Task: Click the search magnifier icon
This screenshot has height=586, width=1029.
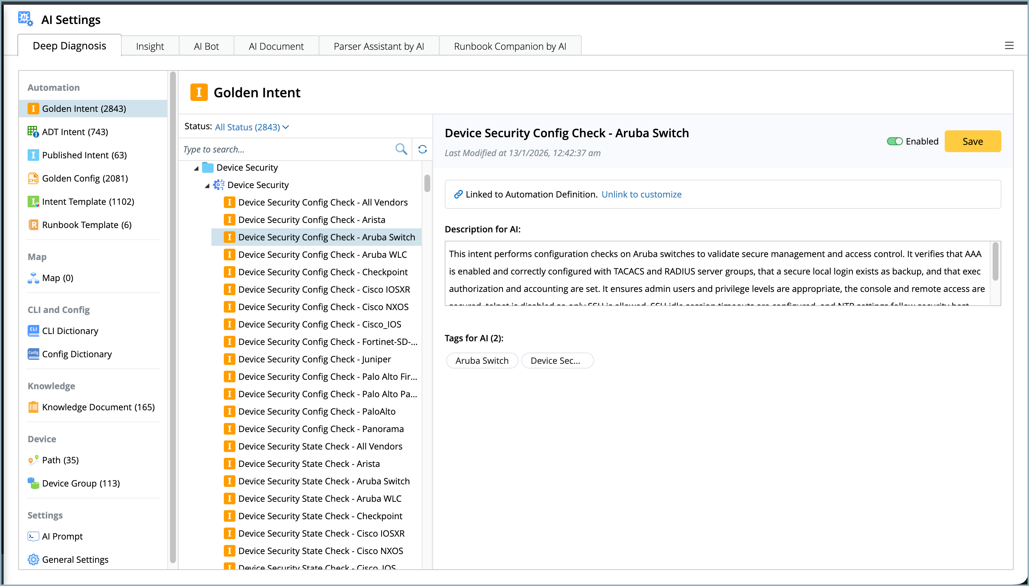Action: [x=401, y=149]
